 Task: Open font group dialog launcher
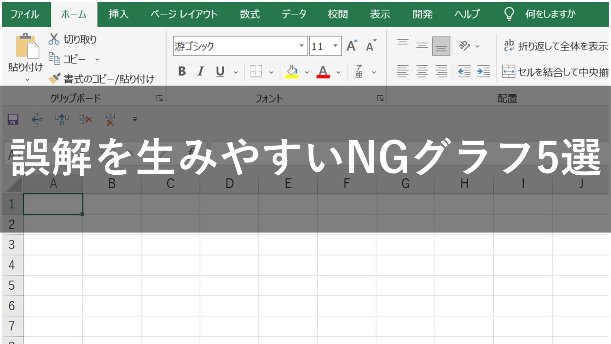click(380, 98)
